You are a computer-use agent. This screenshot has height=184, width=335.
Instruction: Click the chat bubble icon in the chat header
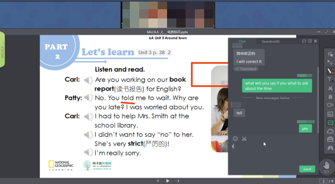(304, 41)
